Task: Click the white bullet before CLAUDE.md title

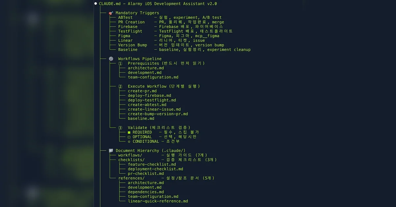Action: tap(96, 4)
